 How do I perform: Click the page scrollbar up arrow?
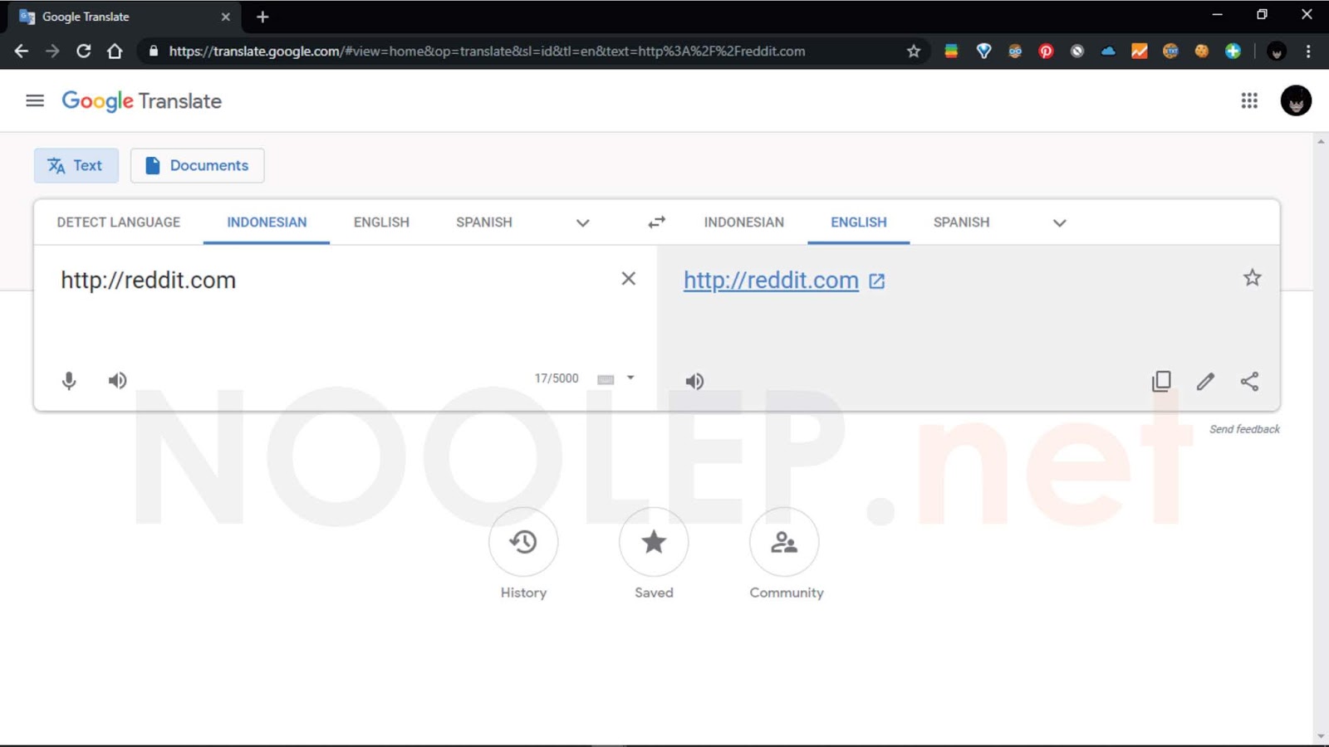(1321, 142)
